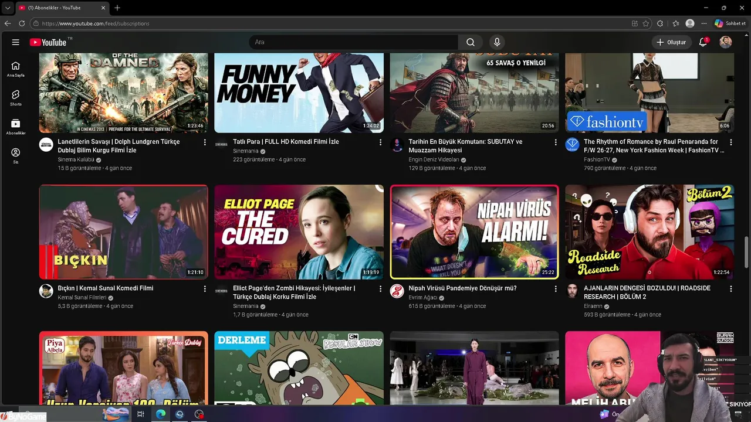Play the 65 Savaş 0 Yenilgi thumbnail
751x422 pixels.
(x=474, y=93)
